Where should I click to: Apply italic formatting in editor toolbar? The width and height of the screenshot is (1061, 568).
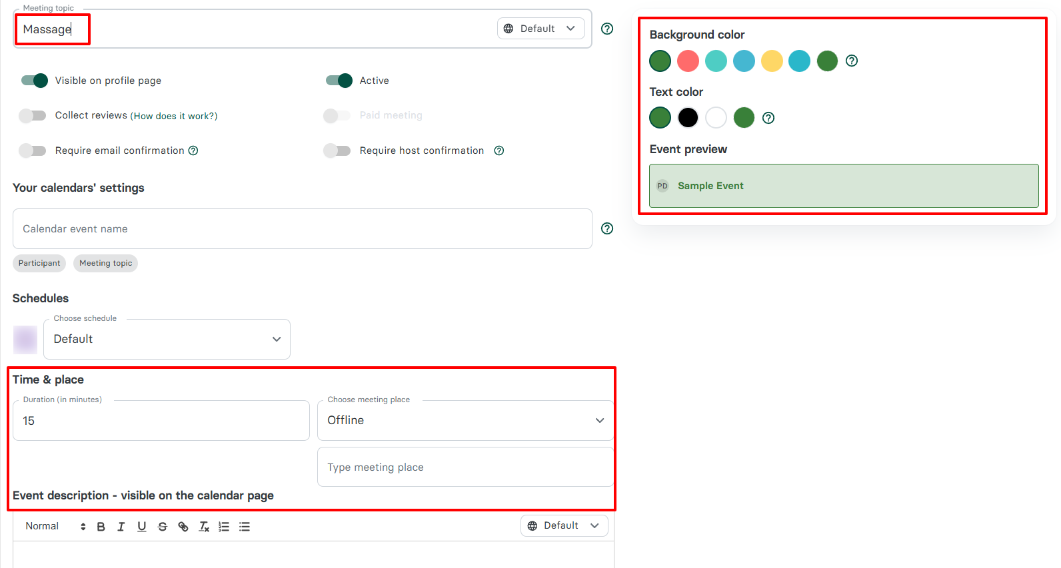point(121,527)
